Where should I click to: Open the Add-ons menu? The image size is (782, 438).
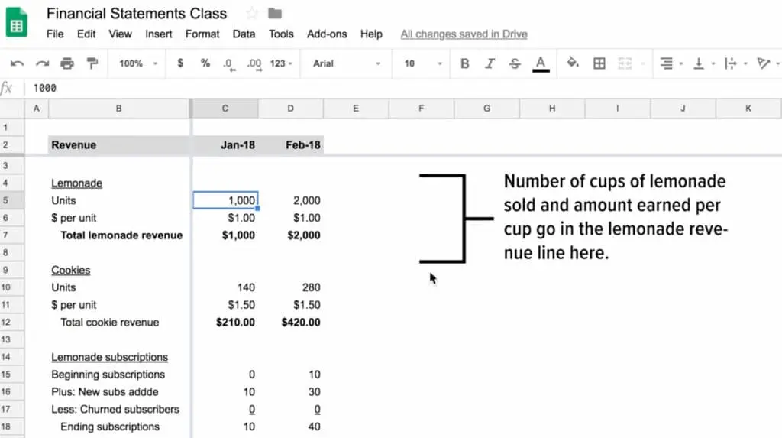coord(327,34)
